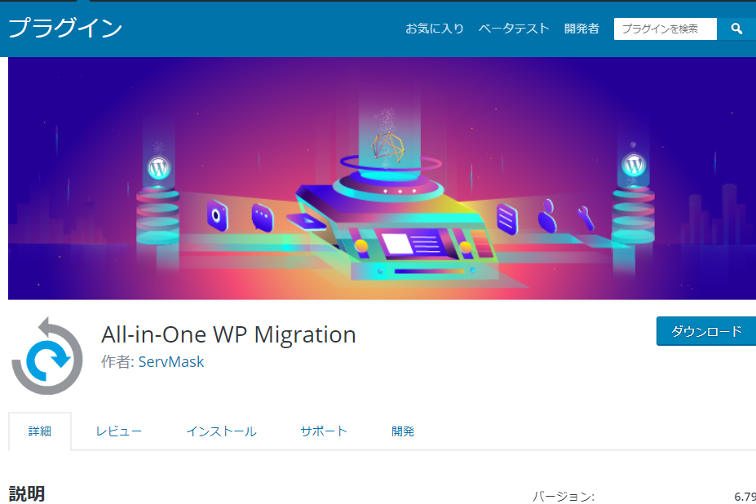Click the ダウンロード button

(x=706, y=331)
